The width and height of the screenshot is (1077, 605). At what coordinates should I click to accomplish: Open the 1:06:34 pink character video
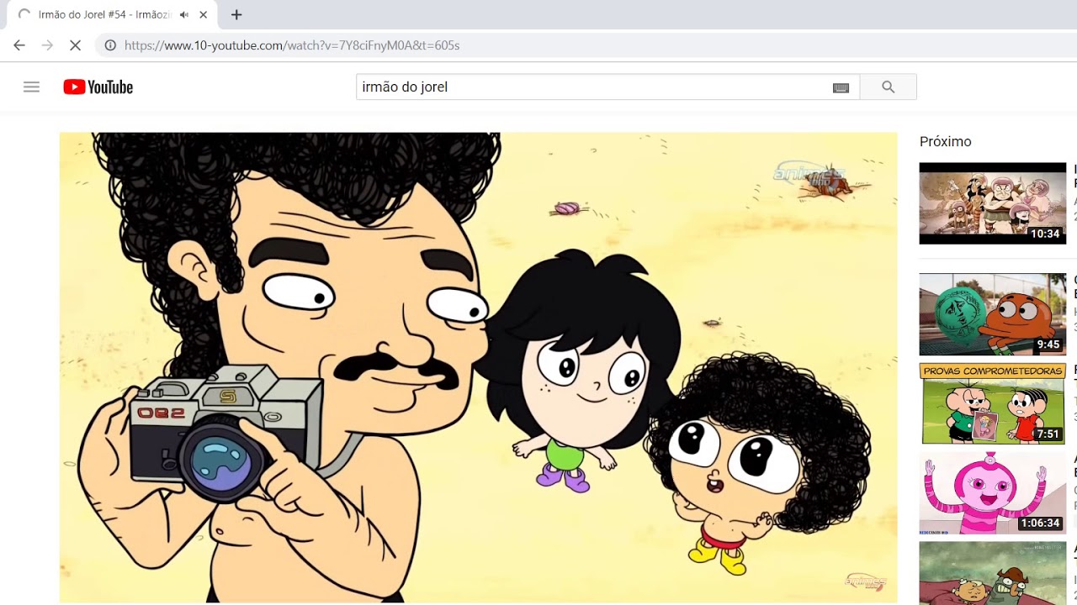click(992, 492)
